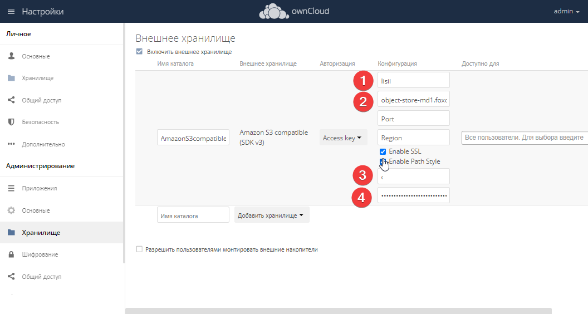
Task: Click the ownCloud cloud logo
Action: pos(274,11)
